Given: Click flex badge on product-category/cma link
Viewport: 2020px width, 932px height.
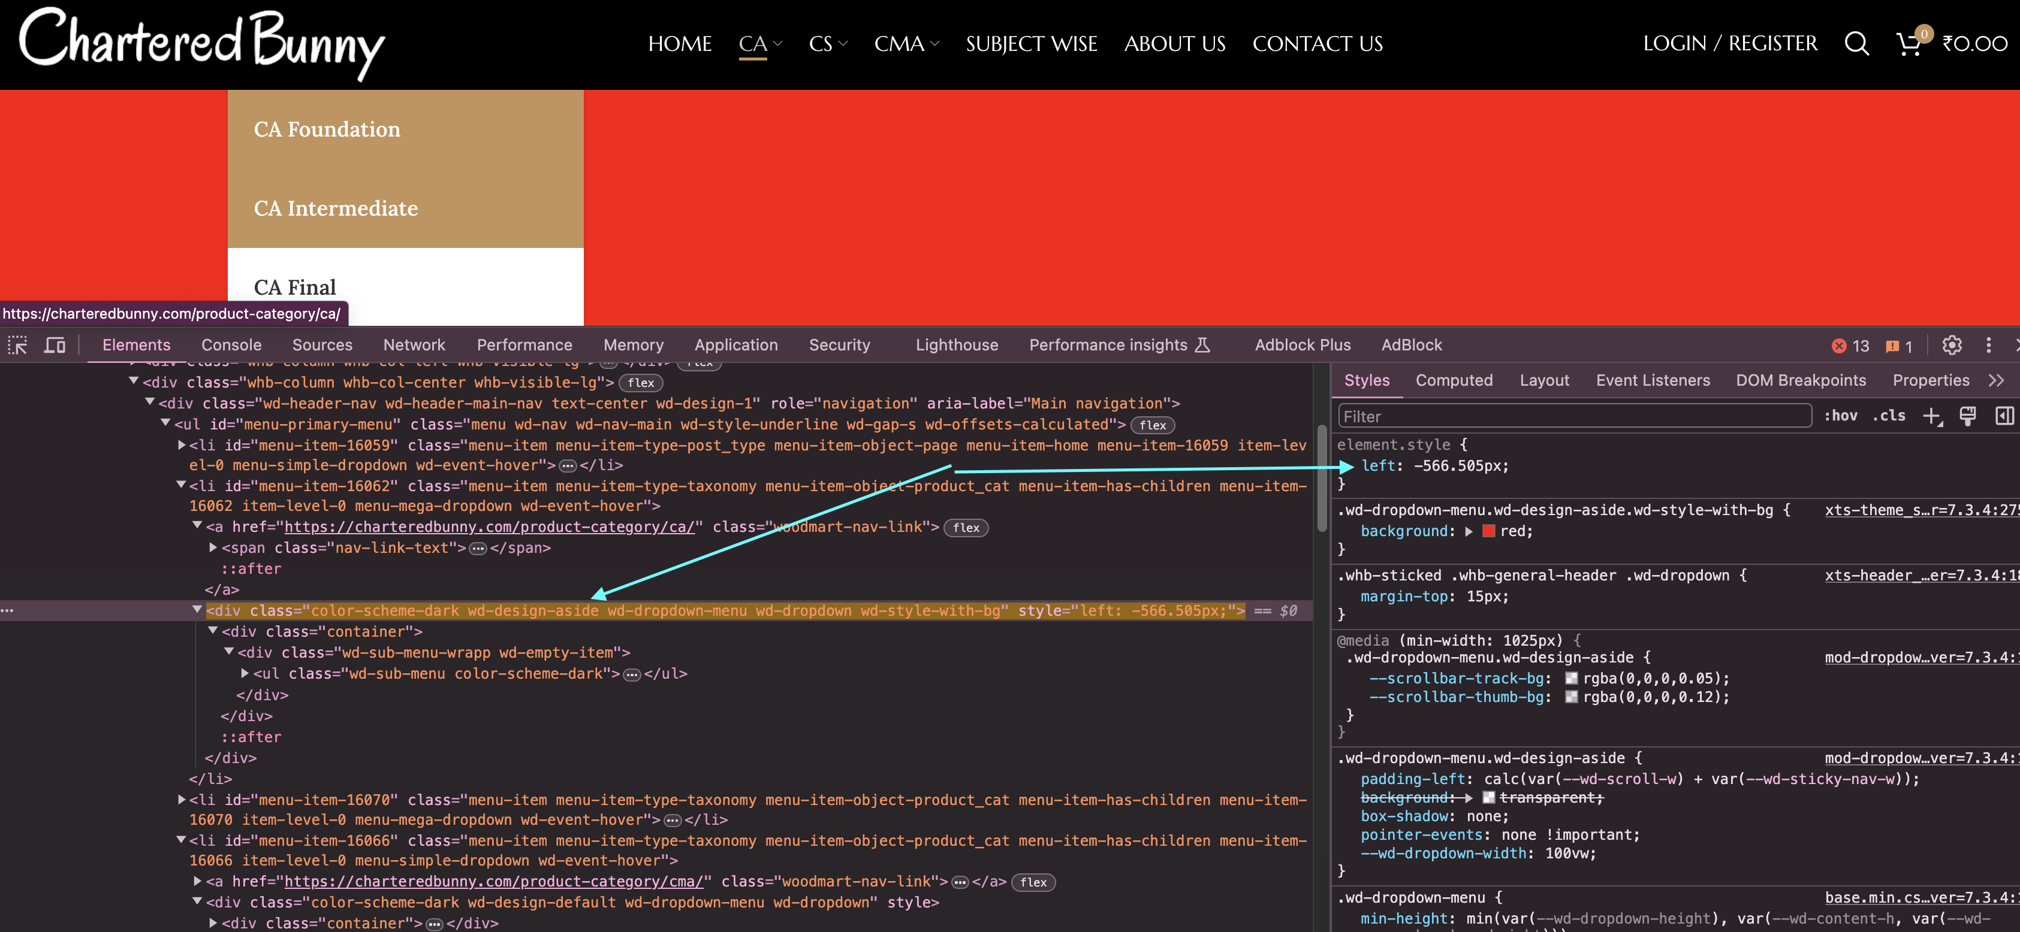Looking at the screenshot, I should pyautogui.click(x=1033, y=882).
